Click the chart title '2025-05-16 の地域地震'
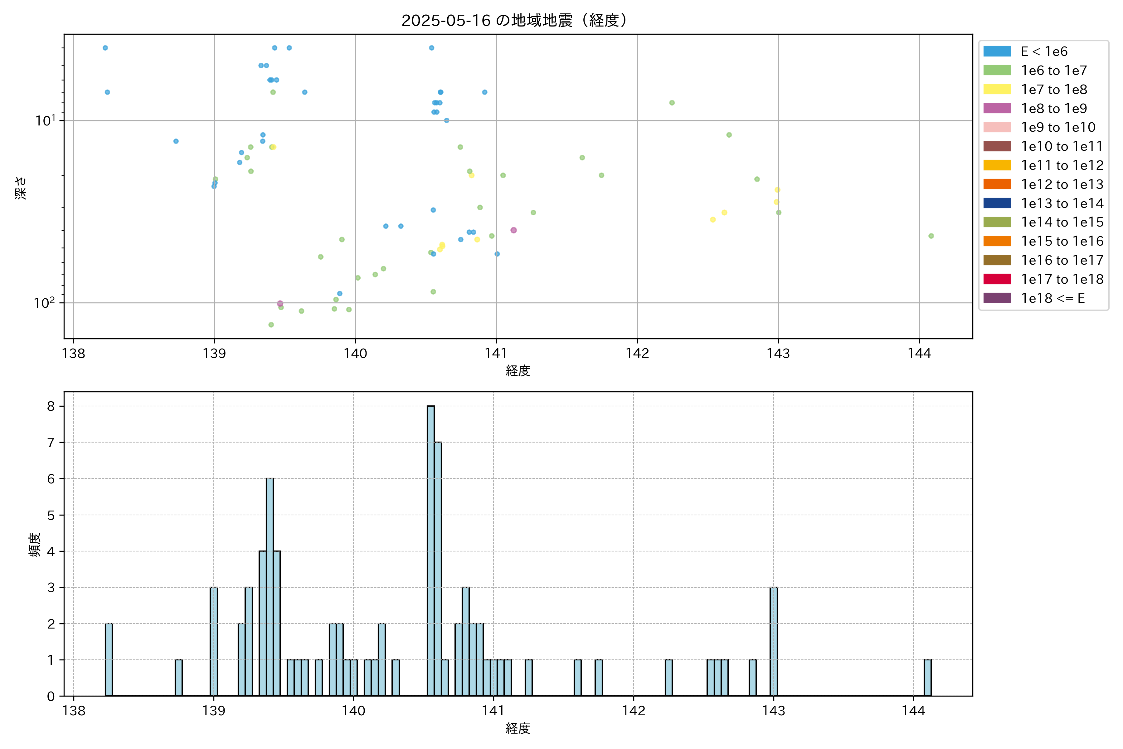The image size is (1123, 749). tap(514, 21)
